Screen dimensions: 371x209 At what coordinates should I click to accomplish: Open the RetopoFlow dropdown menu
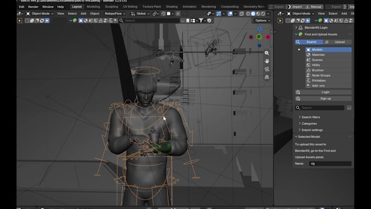coord(115,14)
